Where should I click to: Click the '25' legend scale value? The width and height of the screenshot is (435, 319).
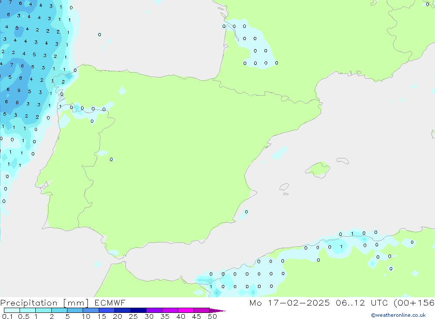(133, 316)
